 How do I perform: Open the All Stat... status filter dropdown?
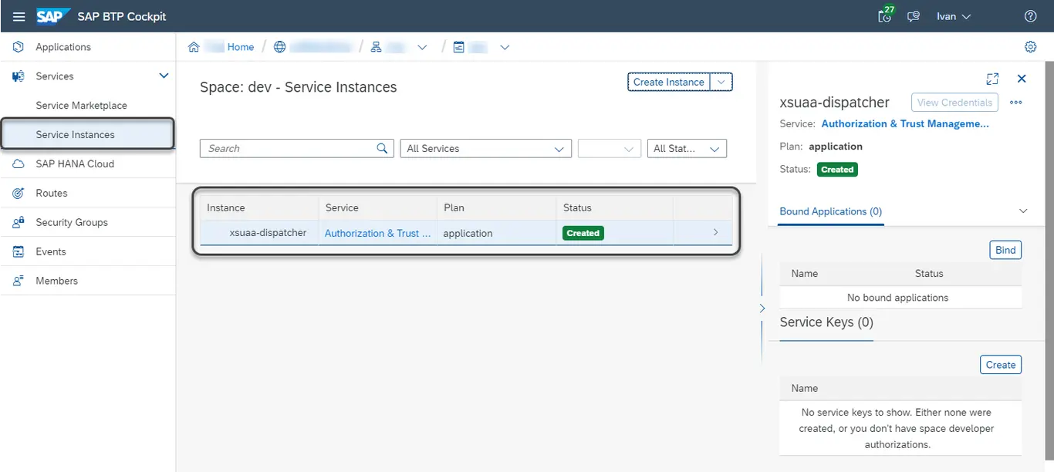(686, 148)
